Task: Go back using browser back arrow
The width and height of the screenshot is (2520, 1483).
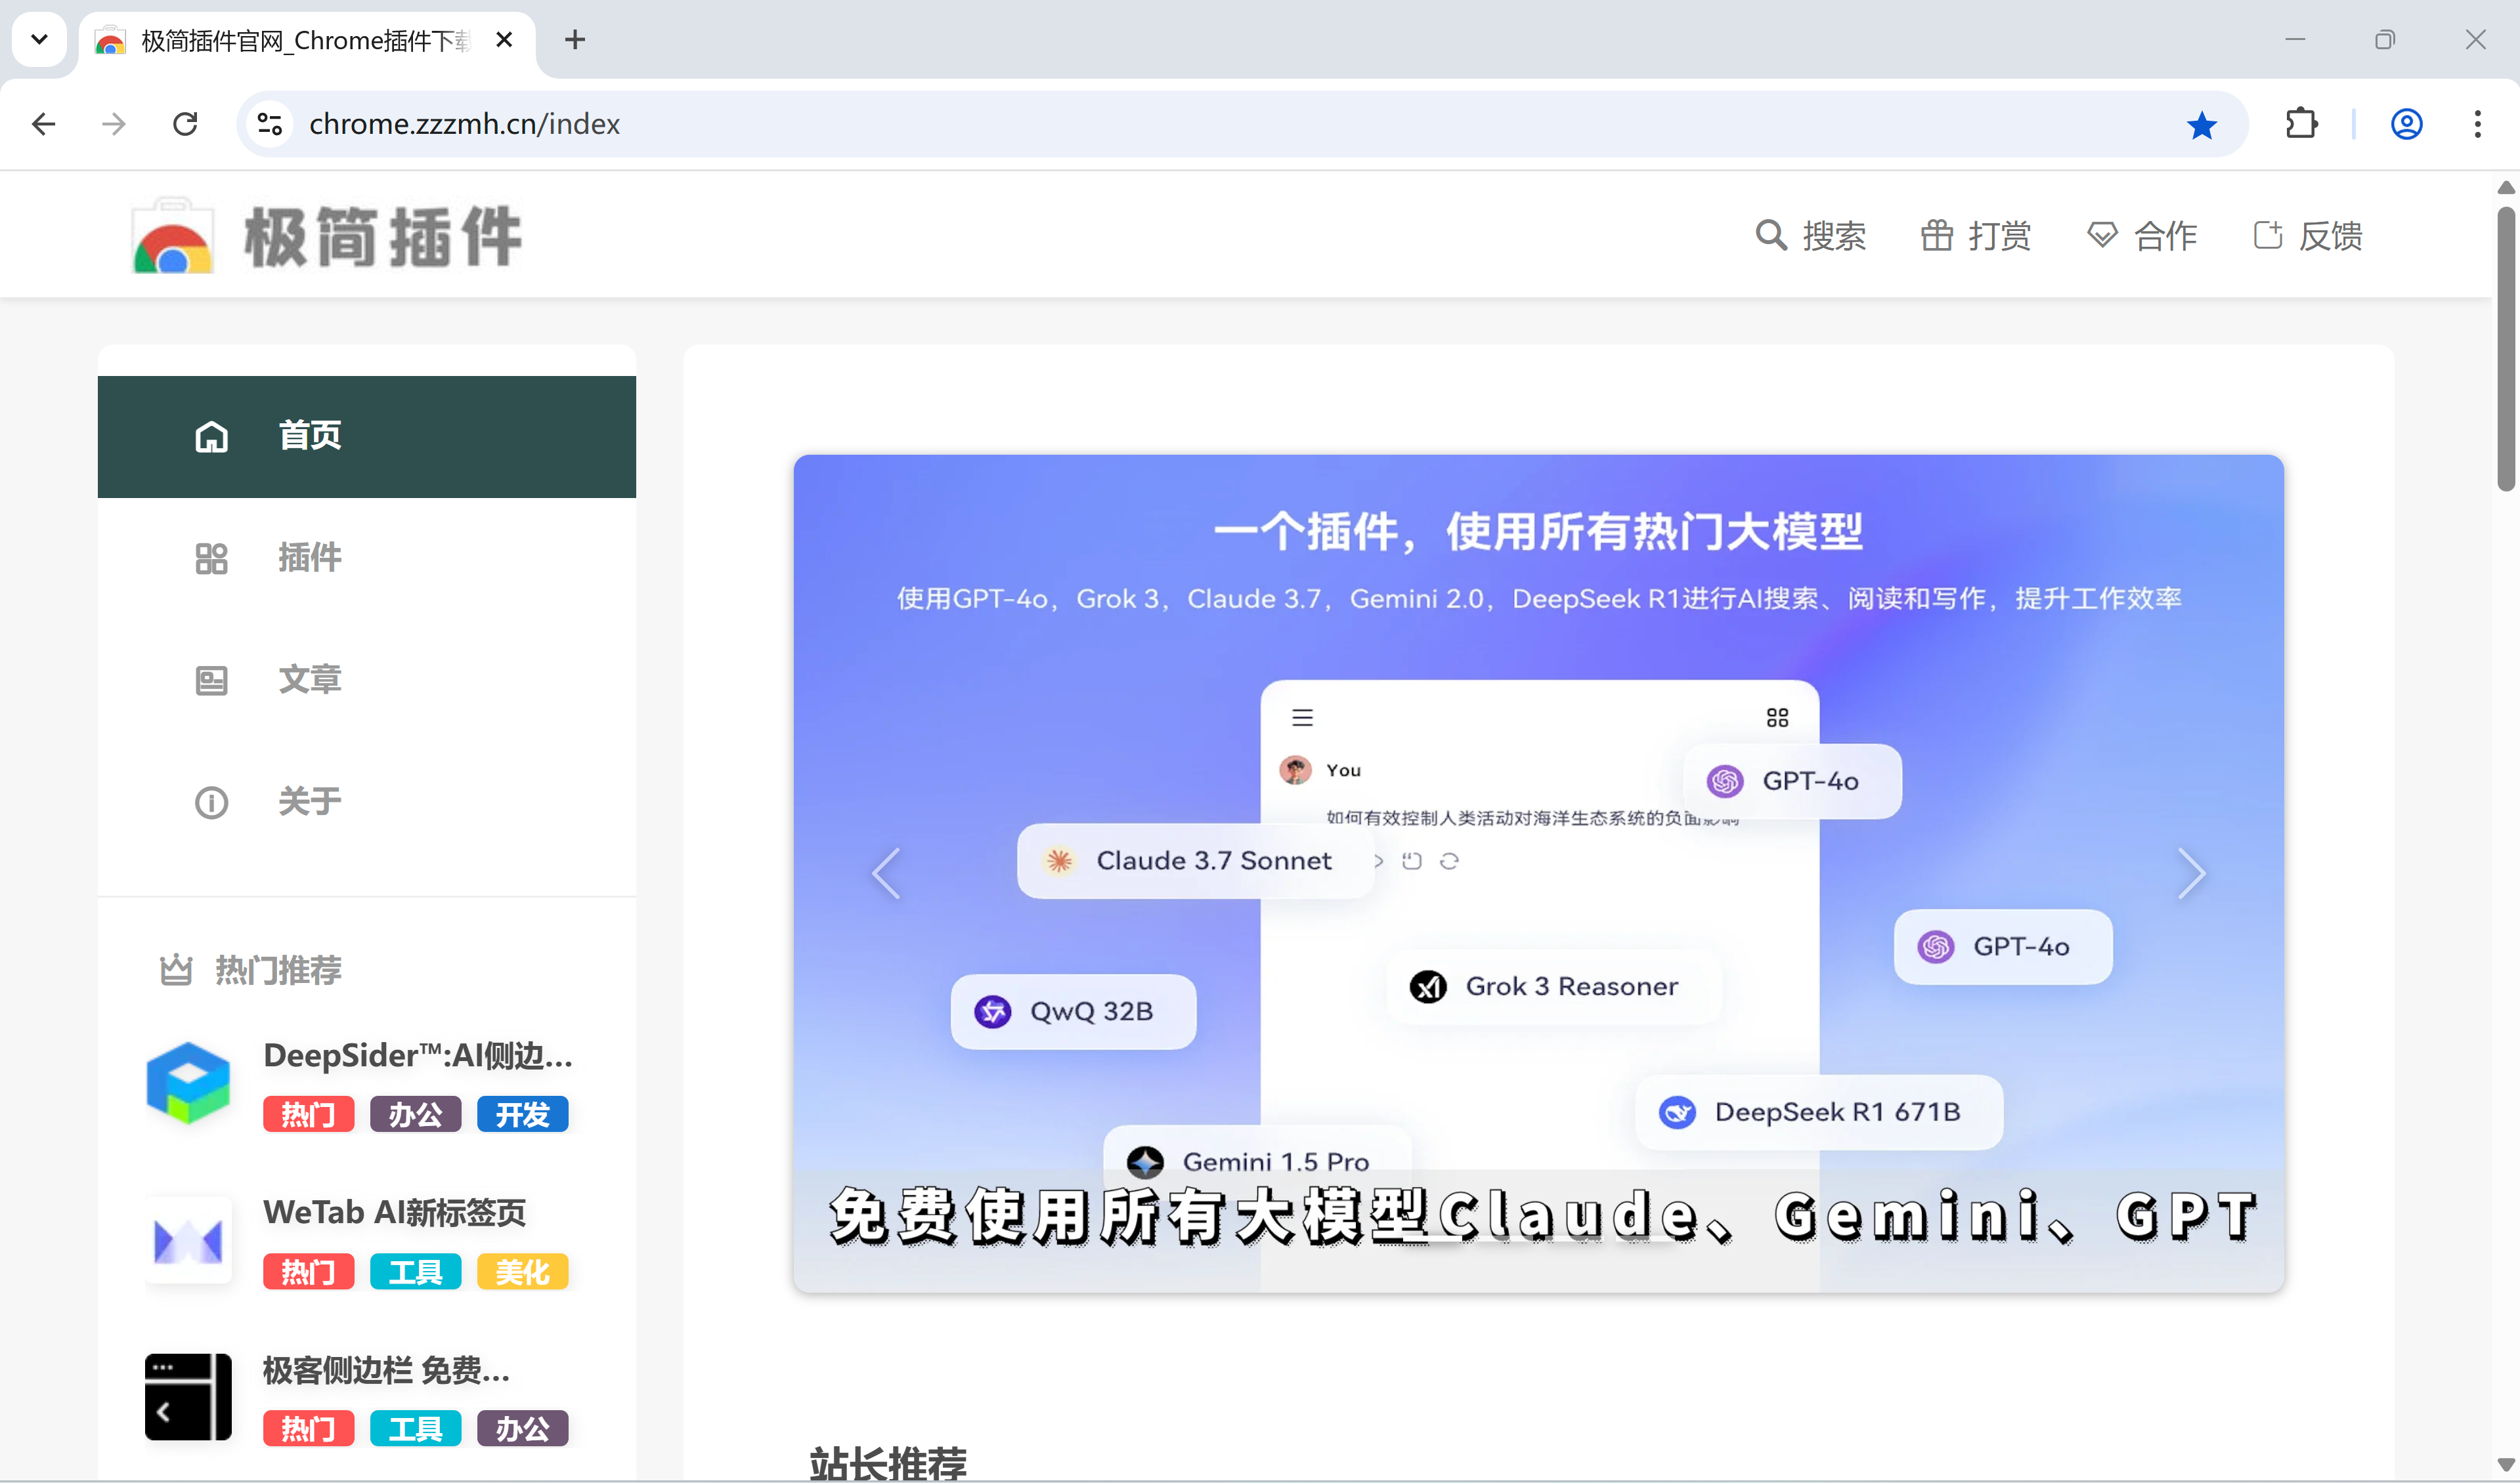Action: pos(44,124)
